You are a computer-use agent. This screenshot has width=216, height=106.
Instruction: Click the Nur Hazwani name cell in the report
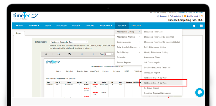pos(69,85)
